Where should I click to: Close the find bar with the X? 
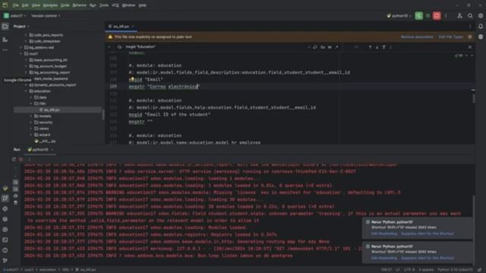[x=470, y=47]
